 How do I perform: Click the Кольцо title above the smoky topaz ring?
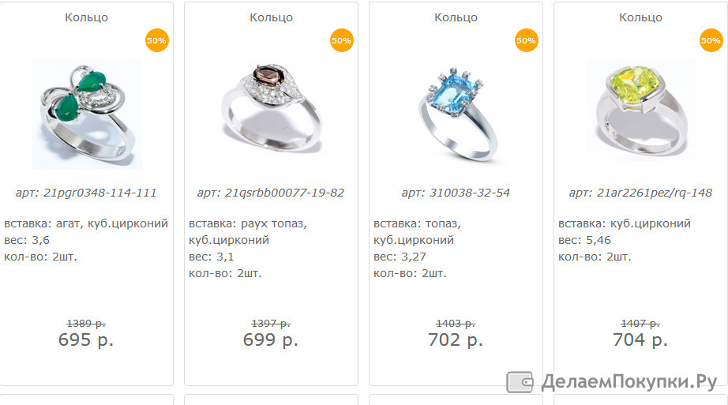[271, 17]
